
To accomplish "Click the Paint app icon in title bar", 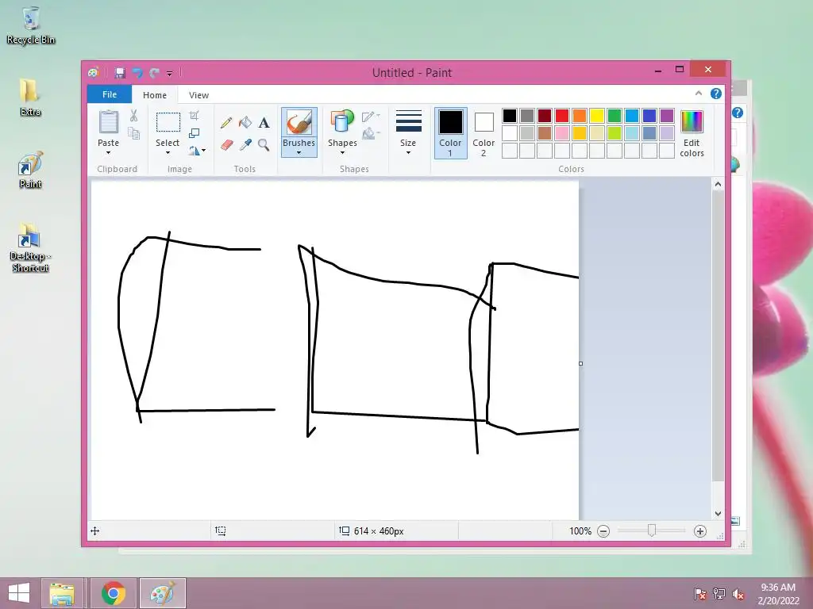I will (94, 73).
